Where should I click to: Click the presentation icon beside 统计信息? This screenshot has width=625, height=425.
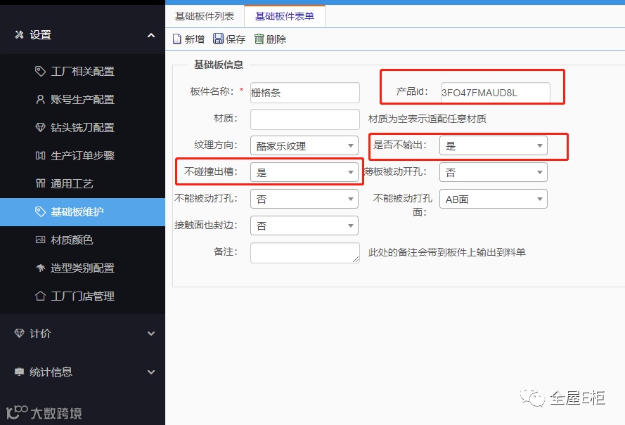tap(19, 372)
